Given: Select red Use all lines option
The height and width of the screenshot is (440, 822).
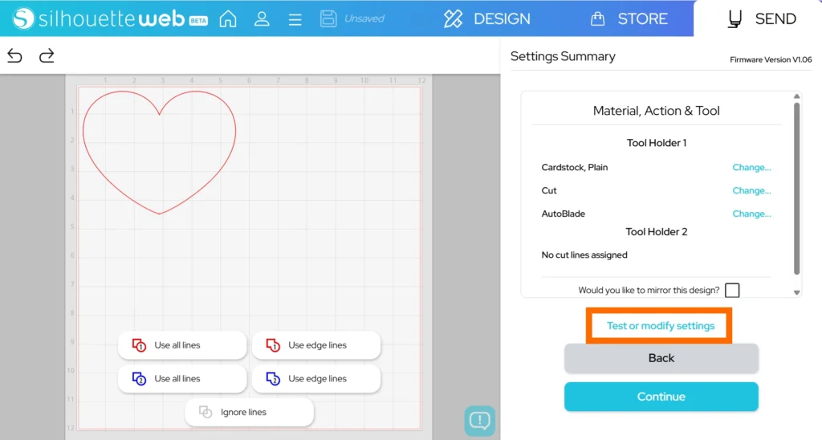Looking at the screenshot, I should [182, 345].
